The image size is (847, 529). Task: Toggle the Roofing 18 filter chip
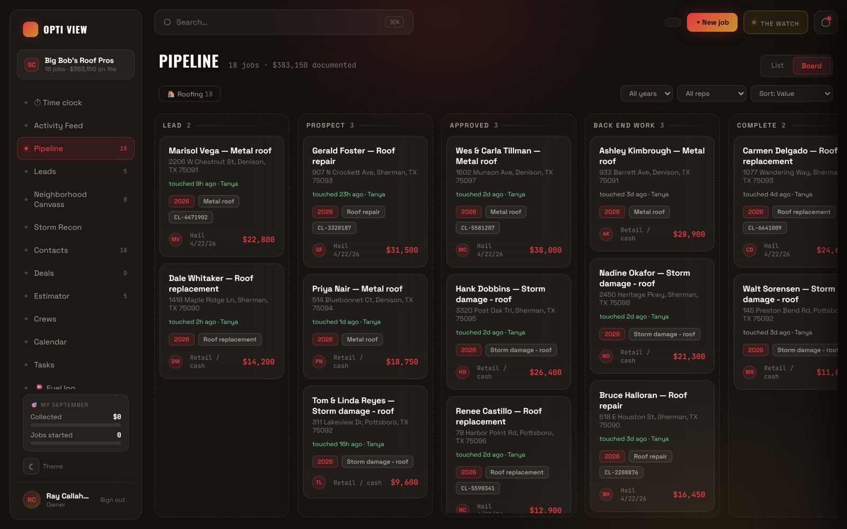[x=190, y=94]
